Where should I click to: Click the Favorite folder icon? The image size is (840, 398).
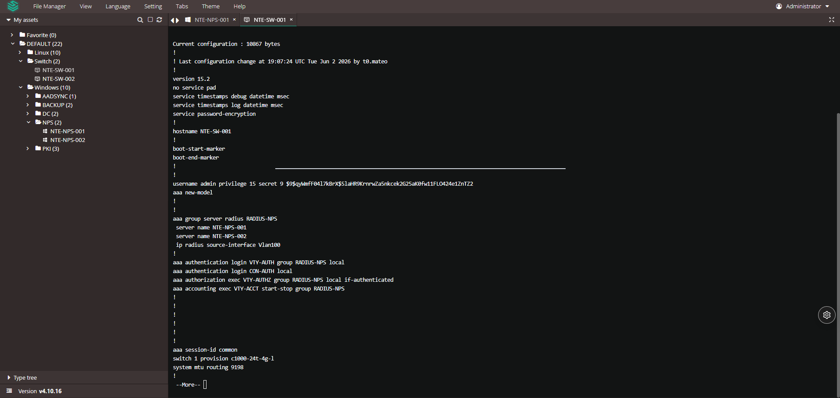[x=22, y=35]
